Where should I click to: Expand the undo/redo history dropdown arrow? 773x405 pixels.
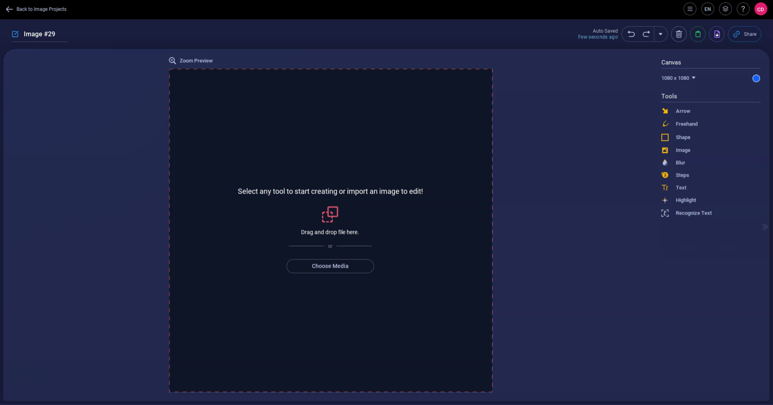coord(661,34)
